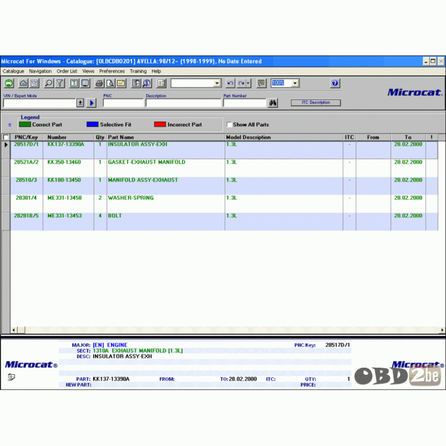This screenshot has height=446, width=446.
Task: Click the Qty column header
Action: pyautogui.click(x=100, y=137)
